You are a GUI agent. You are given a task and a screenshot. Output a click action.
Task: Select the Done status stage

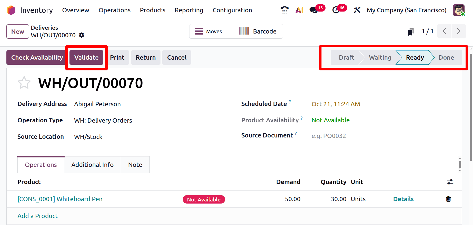tap(446, 58)
